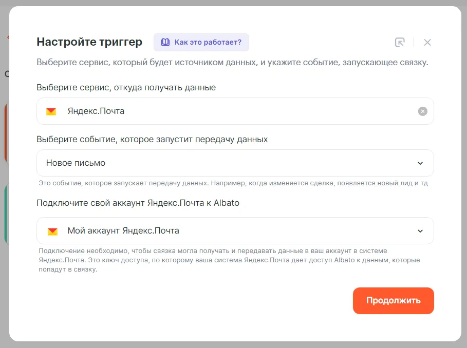The height and width of the screenshot is (348, 467).
Task: Click the Яндекс.Почта envelope icon in service field
Action: (x=51, y=111)
